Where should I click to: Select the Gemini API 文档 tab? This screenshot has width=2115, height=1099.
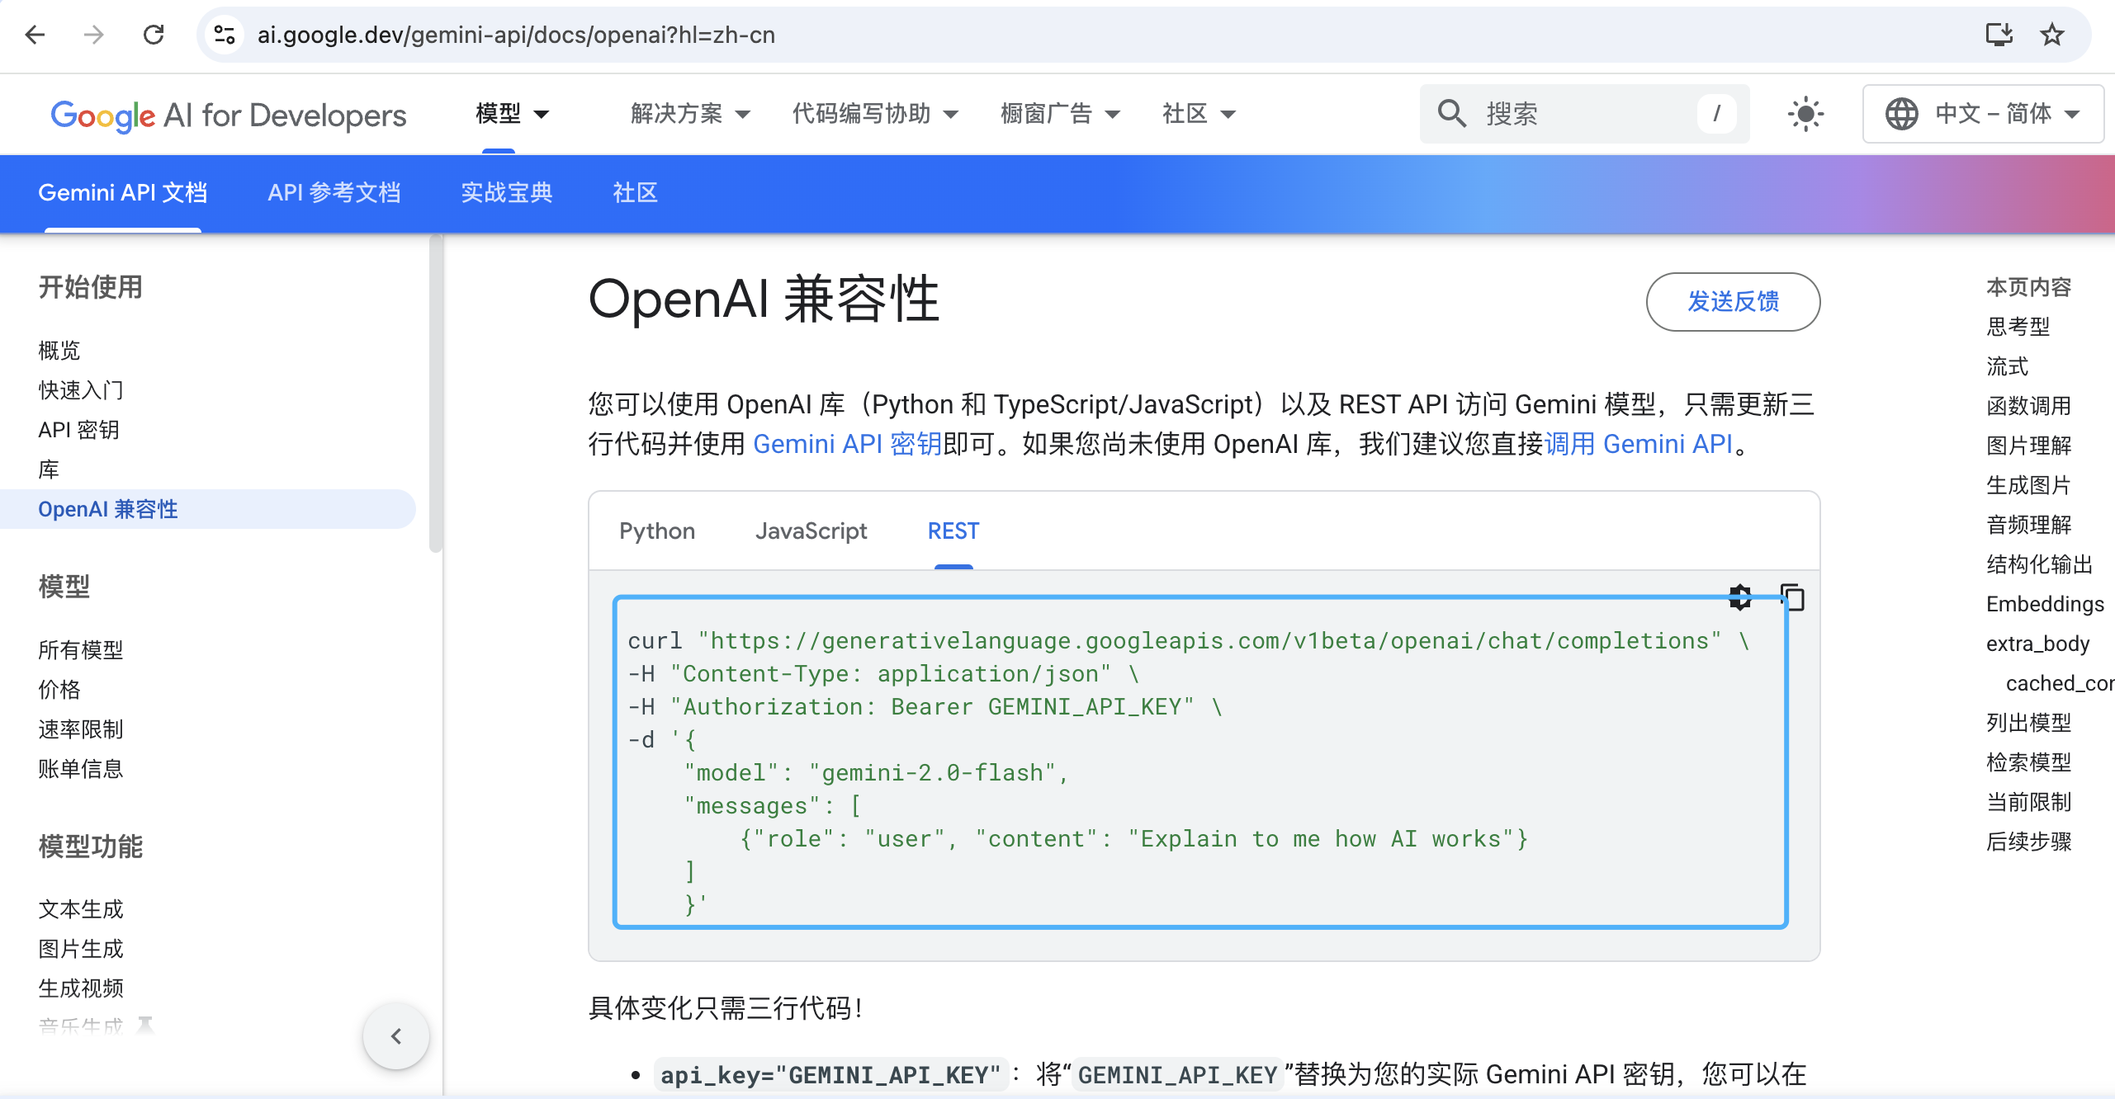pyautogui.click(x=123, y=193)
